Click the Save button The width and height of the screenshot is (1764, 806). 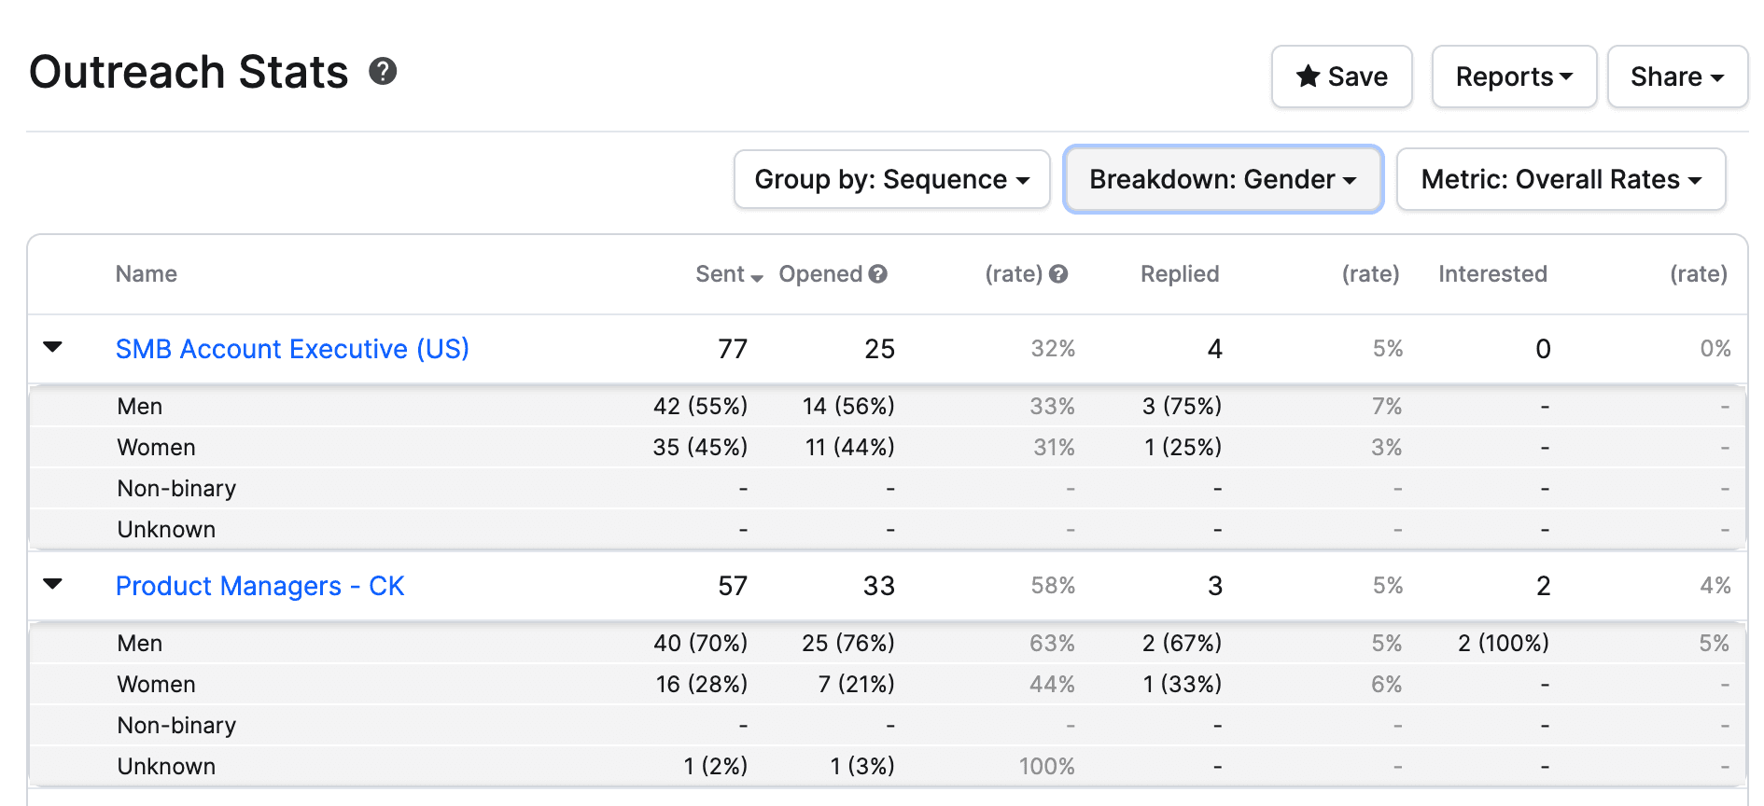pos(1341,76)
